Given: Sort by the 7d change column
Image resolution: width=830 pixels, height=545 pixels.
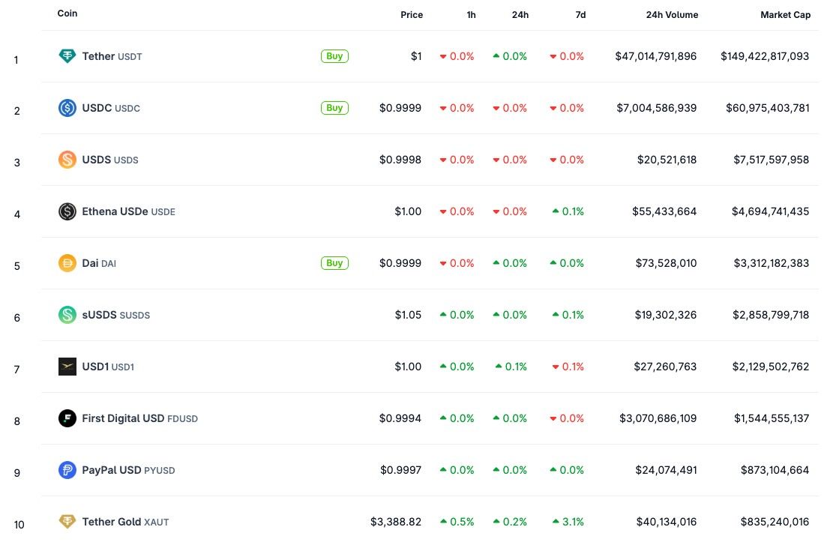Looking at the screenshot, I should pos(580,15).
